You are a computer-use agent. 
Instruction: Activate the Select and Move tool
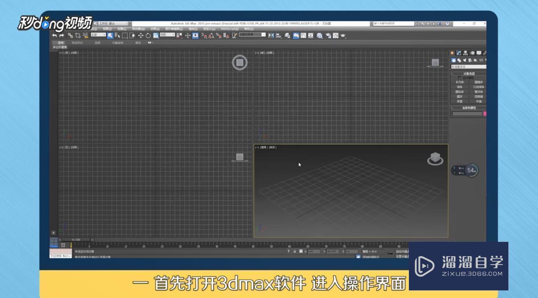pos(141,35)
